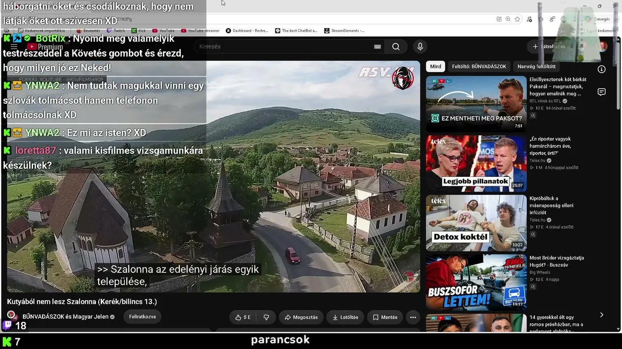Viewport: 622px width, 349px height.
Task: Play the main video player
Action: pyautogui.click(x=214, y=176)
